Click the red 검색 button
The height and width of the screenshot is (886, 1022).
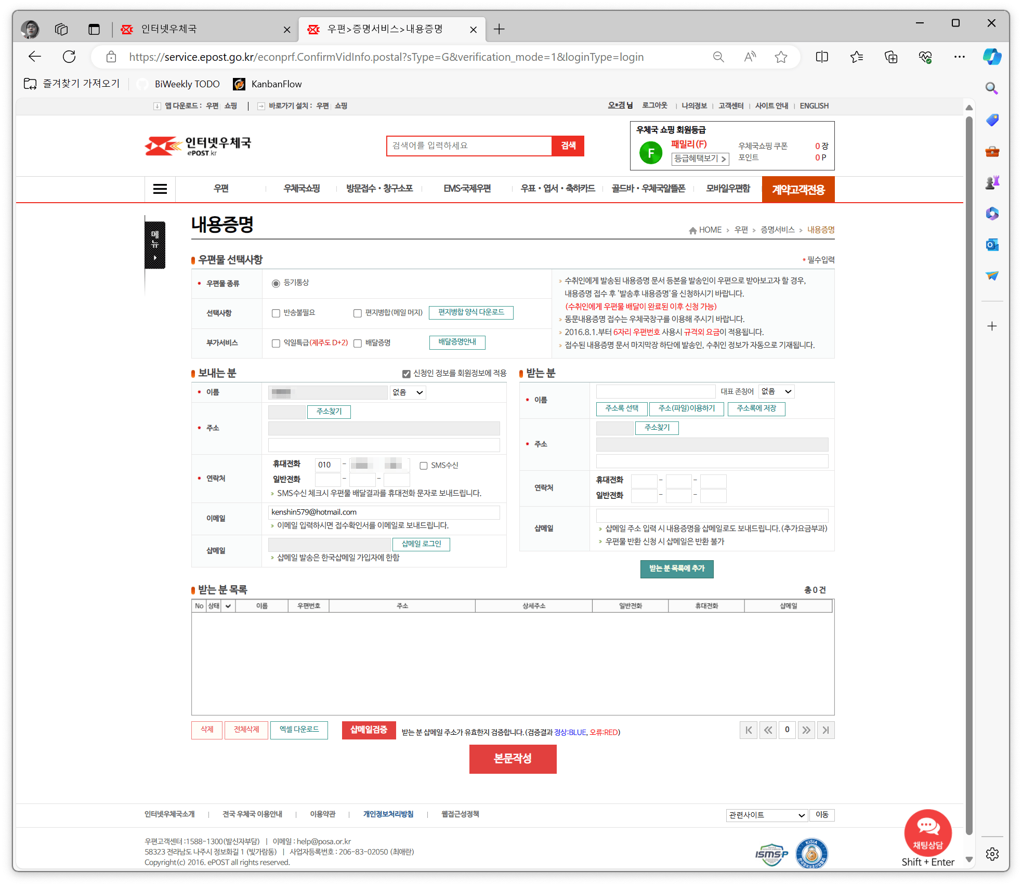pyautogui.click(x=568, y=146)
